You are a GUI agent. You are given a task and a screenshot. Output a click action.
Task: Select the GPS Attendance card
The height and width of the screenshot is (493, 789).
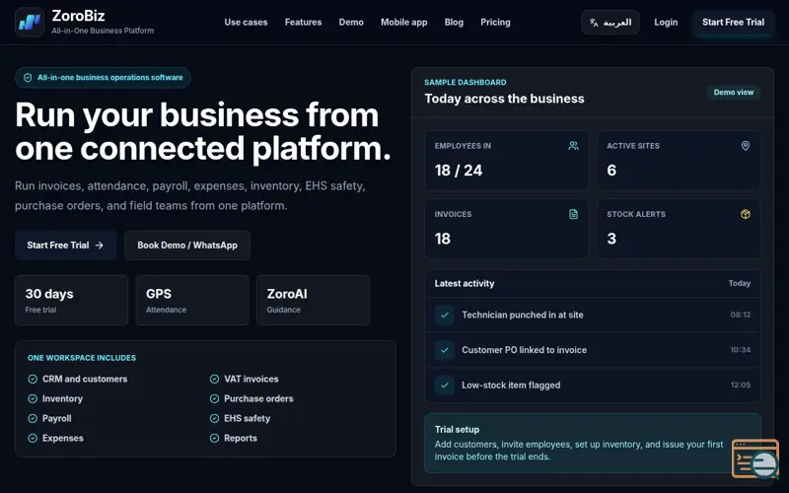pos(192,300)
